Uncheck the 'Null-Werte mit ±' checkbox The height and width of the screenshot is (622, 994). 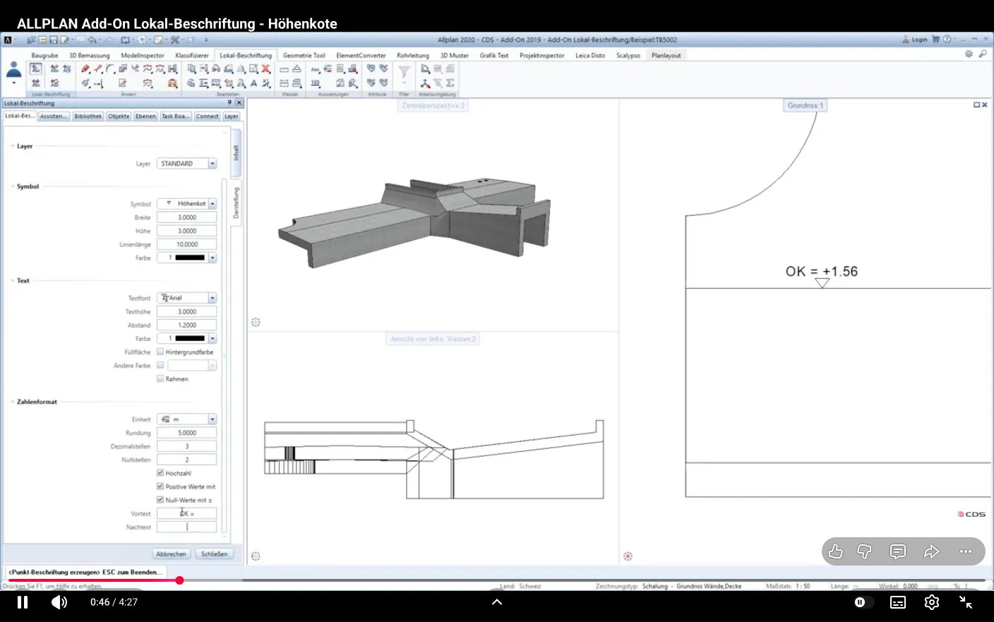coord(160,500)
